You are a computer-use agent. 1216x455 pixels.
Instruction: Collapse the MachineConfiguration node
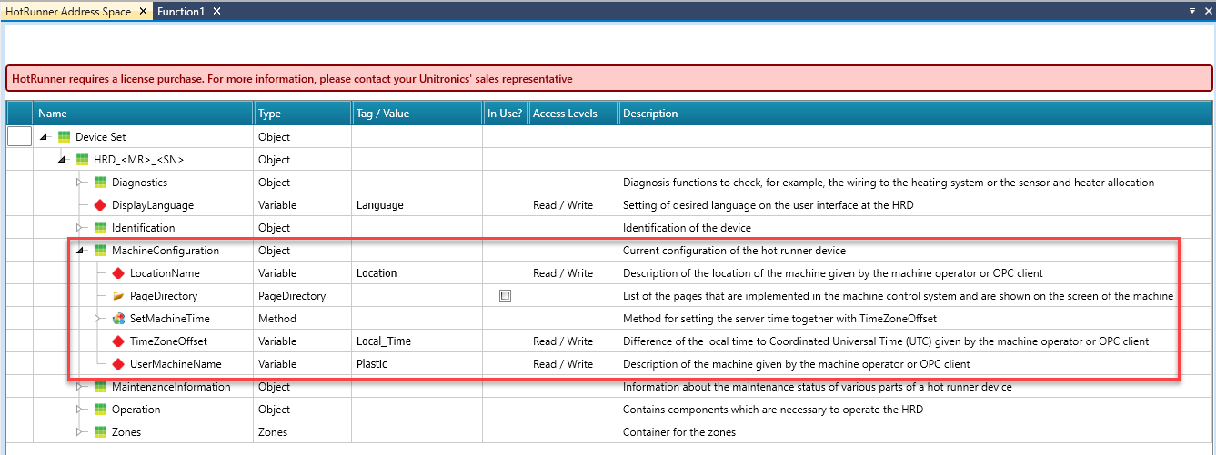point(82,251)
